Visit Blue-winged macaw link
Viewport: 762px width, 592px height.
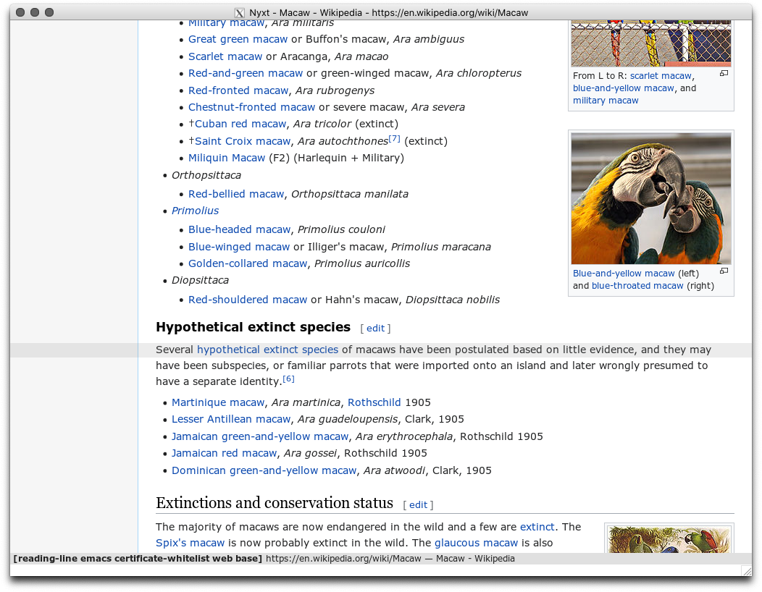[x=238, y=247]
